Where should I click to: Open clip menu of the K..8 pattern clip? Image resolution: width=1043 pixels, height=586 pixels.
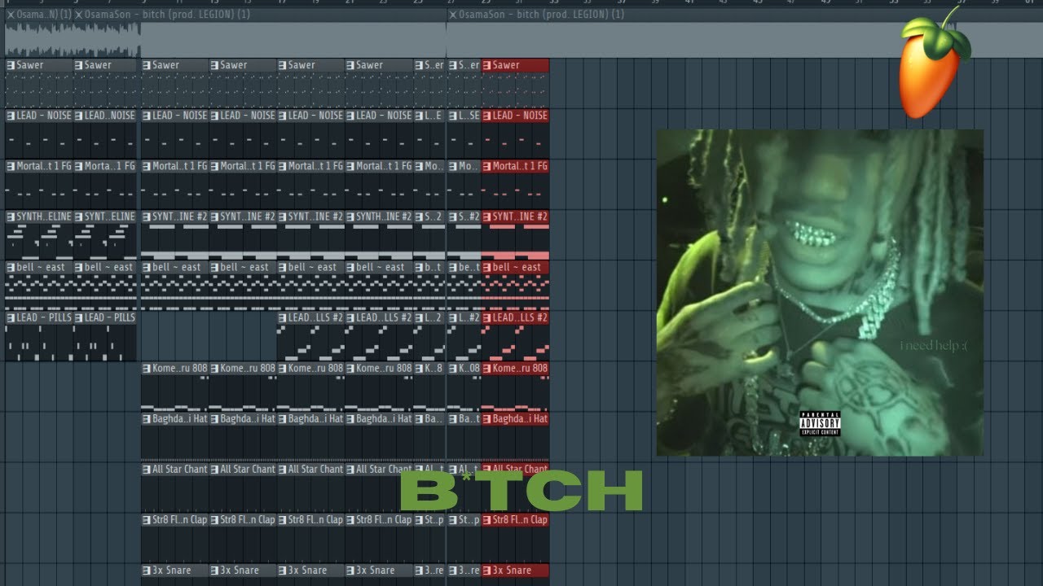click(419, 368)
